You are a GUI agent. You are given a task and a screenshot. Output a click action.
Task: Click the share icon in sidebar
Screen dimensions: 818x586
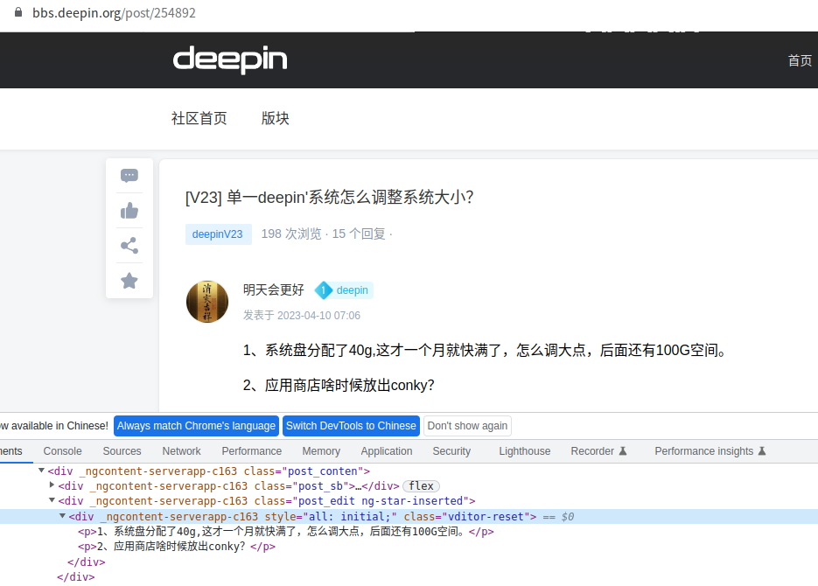[129, 246]
